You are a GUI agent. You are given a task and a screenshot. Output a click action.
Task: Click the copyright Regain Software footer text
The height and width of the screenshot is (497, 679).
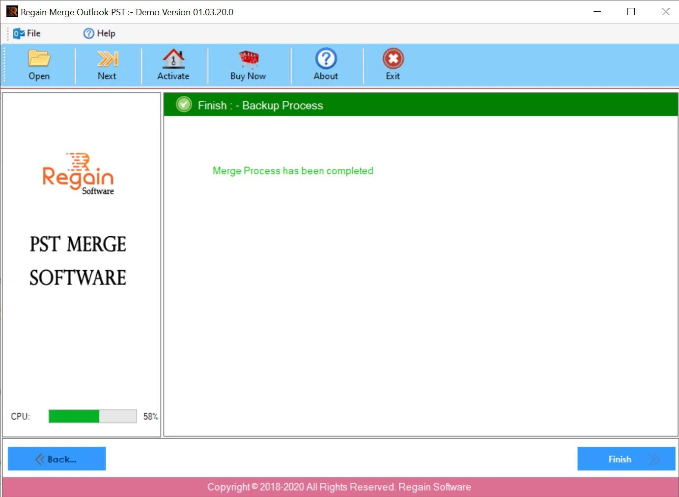(x=339, y=487)
